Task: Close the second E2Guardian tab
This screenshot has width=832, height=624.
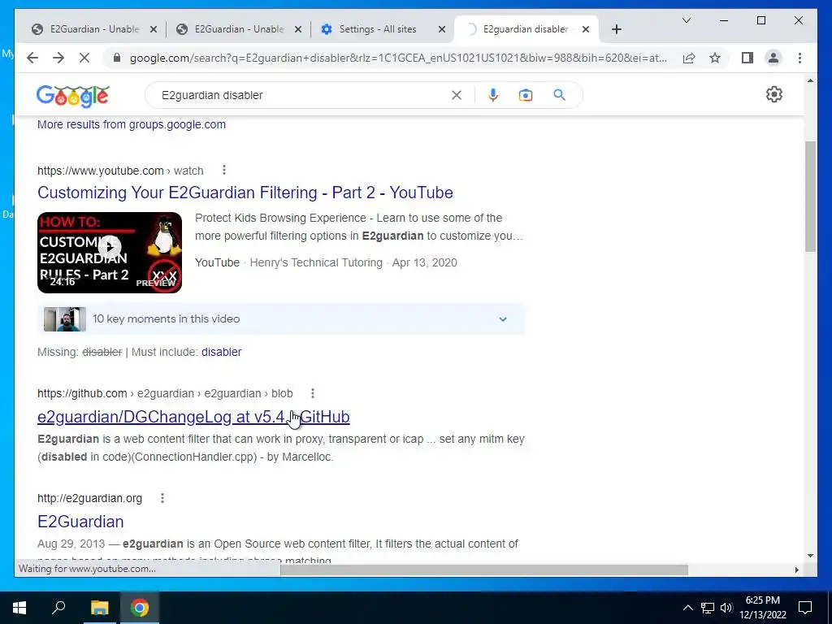Action: [x=298, y=29]
